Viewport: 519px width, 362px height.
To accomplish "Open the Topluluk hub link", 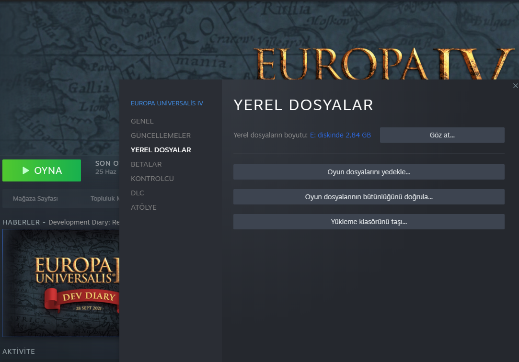I will 104,198.
